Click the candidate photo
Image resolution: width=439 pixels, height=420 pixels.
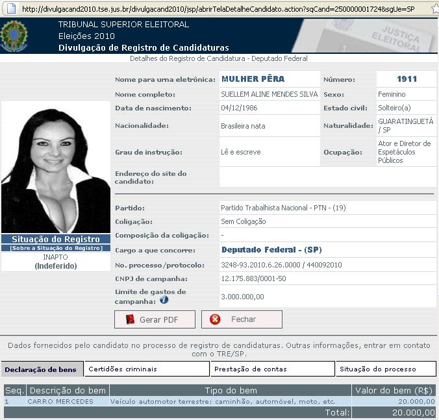tap(56, 167)
